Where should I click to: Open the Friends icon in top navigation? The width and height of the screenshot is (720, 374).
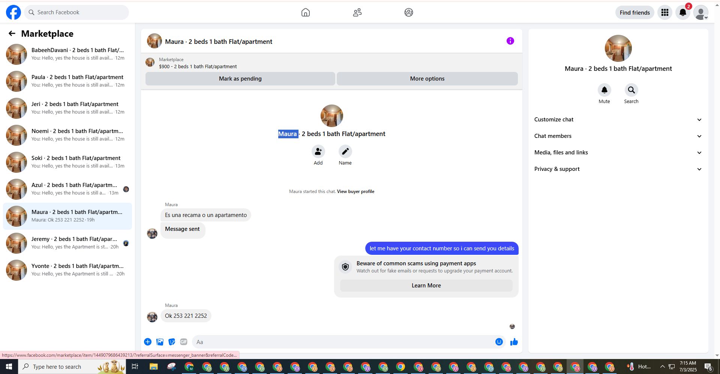(x=357, y=12)
